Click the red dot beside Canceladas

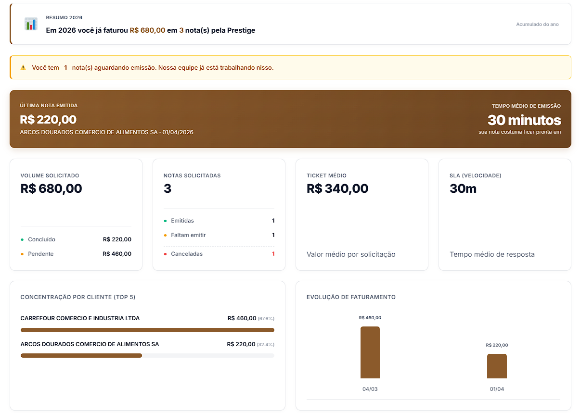[165, 254]
